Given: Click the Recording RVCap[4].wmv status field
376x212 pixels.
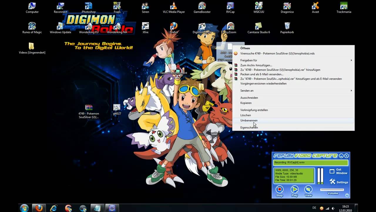Looking at the screenshot, I should click(311, 163).
